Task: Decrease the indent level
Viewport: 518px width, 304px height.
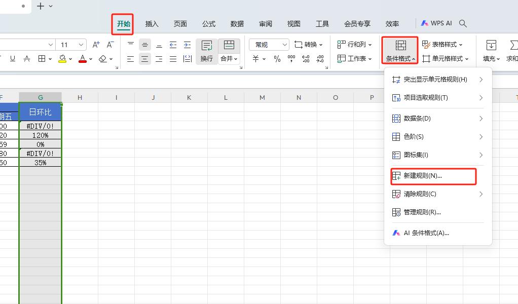Action: pos(173,45)
